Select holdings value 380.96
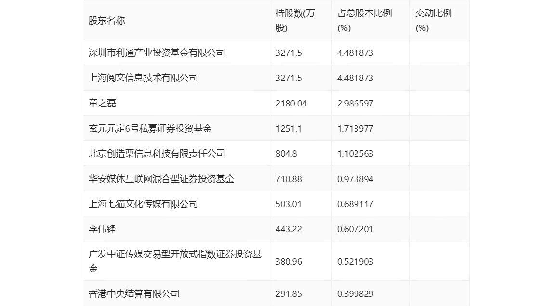This screenshot has width=553, height=306. pos(289,261)
